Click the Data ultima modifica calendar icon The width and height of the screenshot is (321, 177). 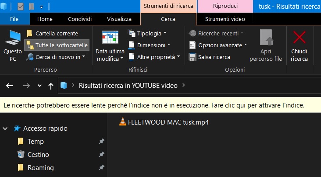[110, 37]
